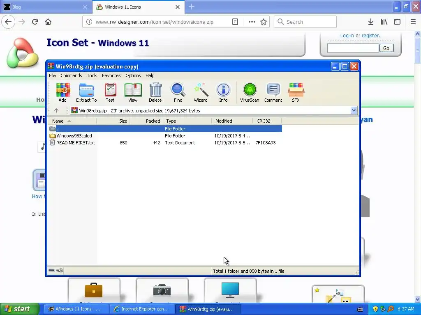Sort by the Packed column header
The height and width of the screenshot is (315, 421).
tap(146, 121)
